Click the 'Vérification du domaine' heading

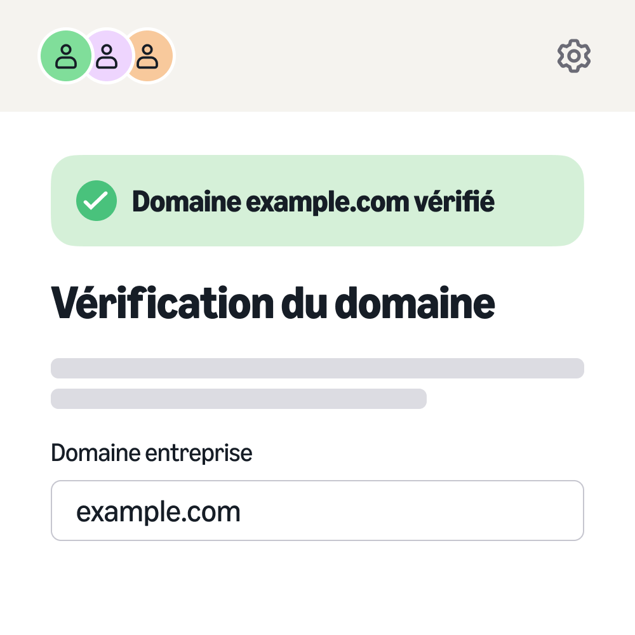[x=273, y=303]
